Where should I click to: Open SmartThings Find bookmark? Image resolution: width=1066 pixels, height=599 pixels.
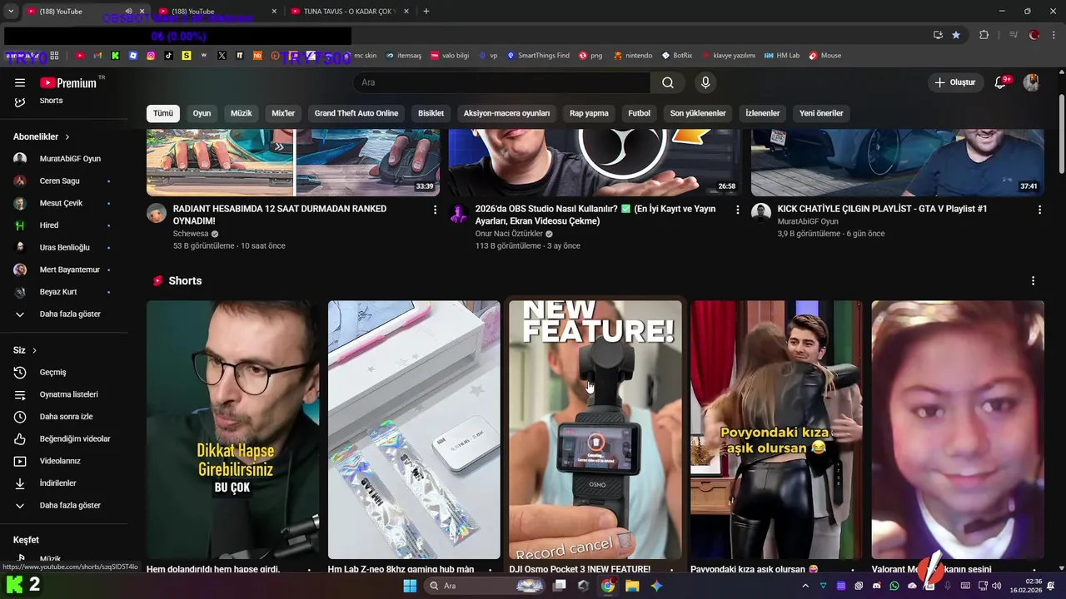[x=538, y=56]
